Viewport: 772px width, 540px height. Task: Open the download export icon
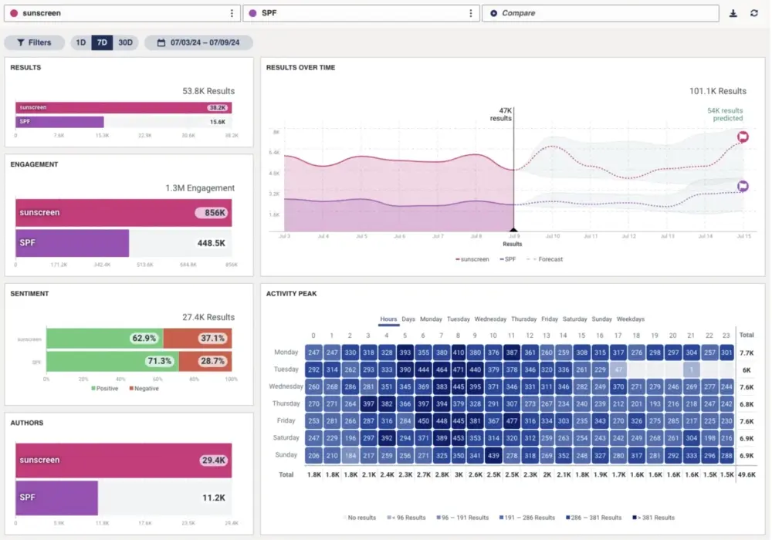point(734,13)
